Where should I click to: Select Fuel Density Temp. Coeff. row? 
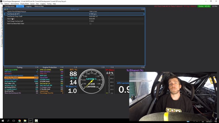point(74,16)
